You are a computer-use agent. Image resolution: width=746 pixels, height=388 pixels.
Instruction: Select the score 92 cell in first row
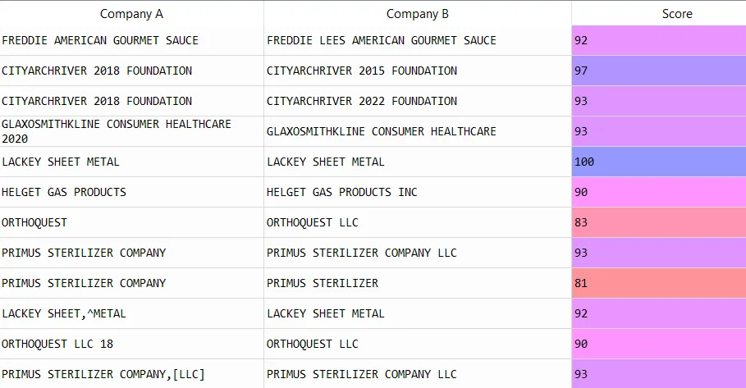coord(658,40)
